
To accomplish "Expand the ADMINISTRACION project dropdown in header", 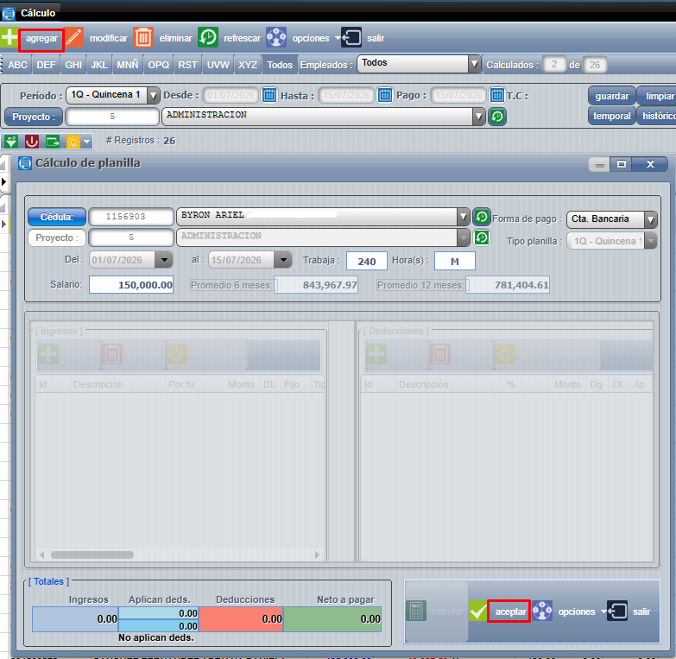I will click(x=478, y=117).
